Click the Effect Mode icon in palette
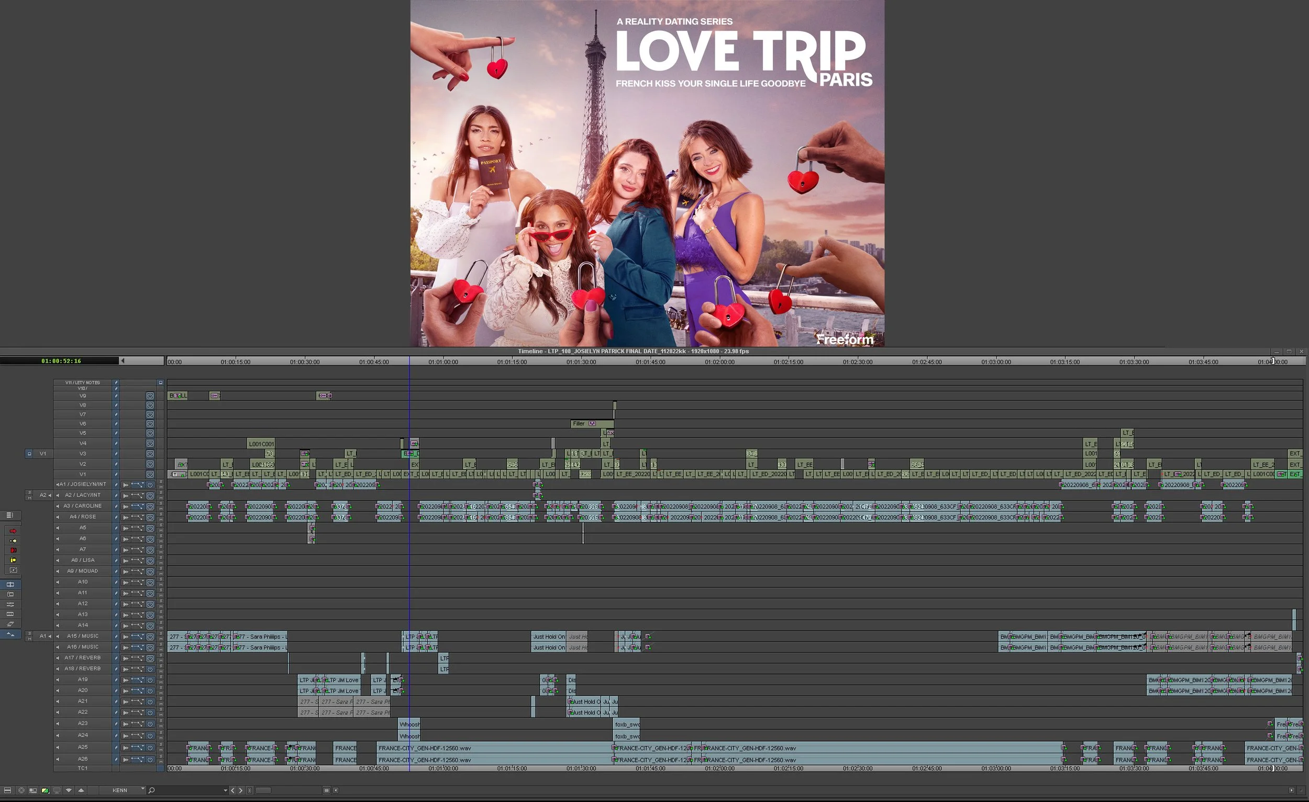The height and width of the screenshot is (802, 1309). click(x=10, y=594)
